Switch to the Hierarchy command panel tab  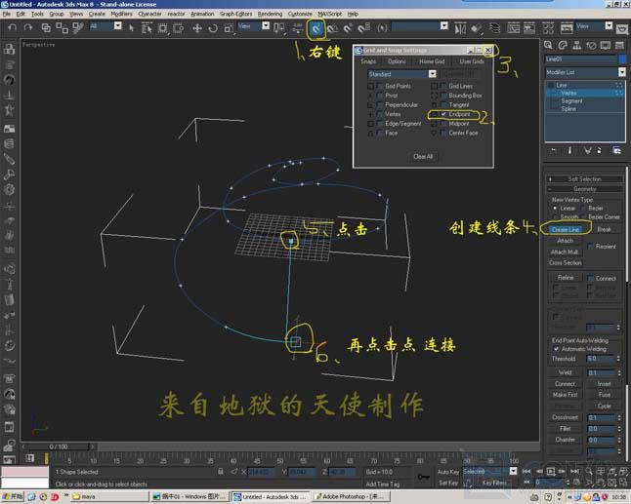(x=576, y=45)
